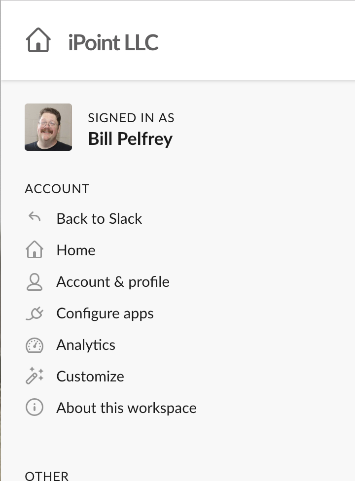Viewport: 355px width, 481px height.
Task: Select Home from the Account menu
Action: [x=75, y=250]
